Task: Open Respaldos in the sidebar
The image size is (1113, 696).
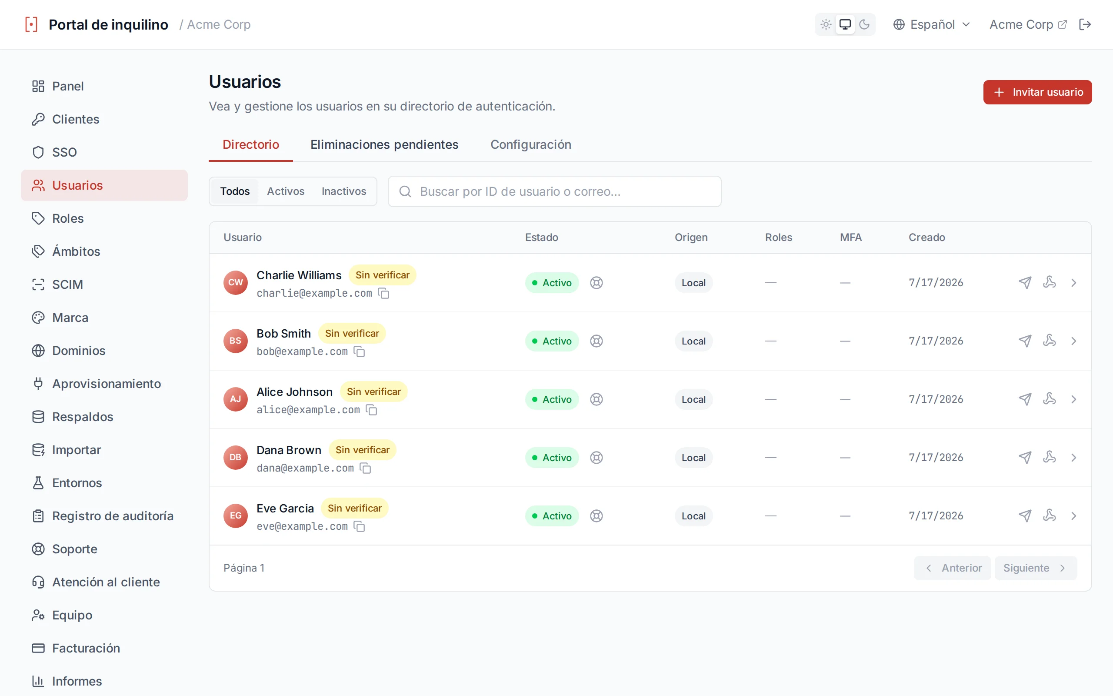Action: click(x=104, y=417)
